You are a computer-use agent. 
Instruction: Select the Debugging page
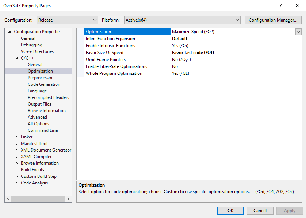click(x=32, y=45)
